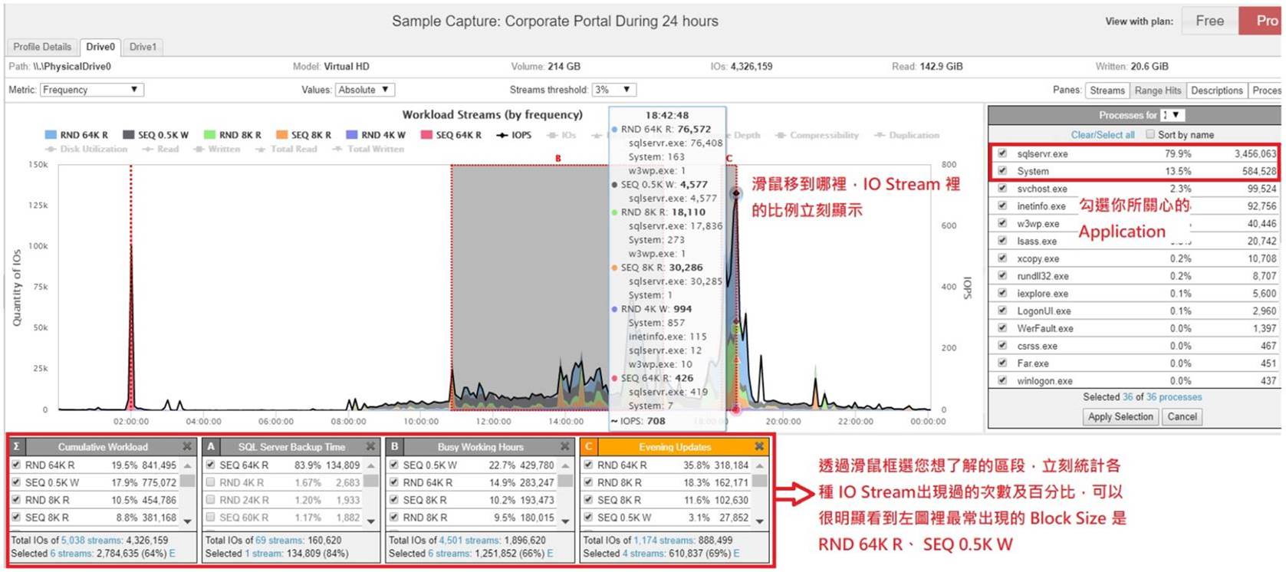1286x572 pixels.
Task: Close the Evening Updates panel
Action: pyautogui.click(x=759, y=446)
